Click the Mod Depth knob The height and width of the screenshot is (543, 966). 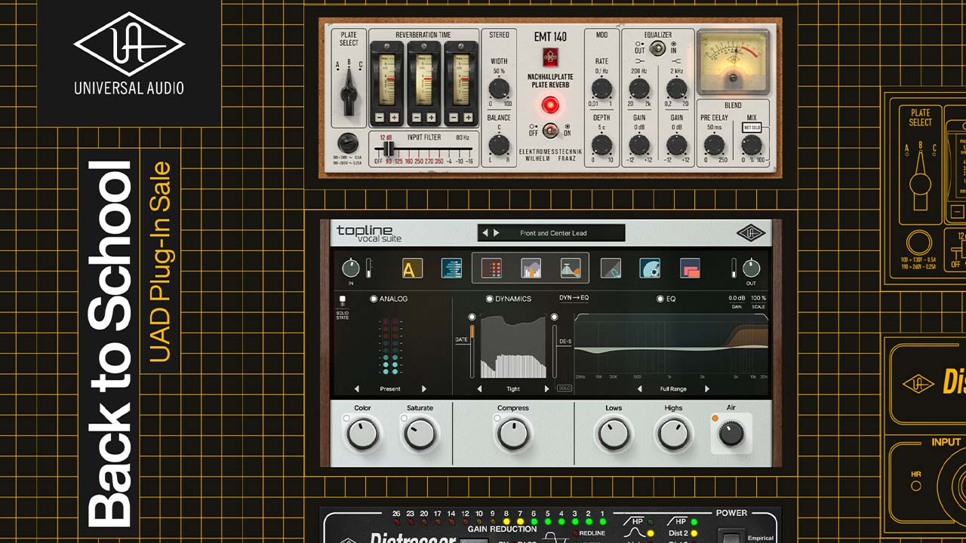[601, 145]
